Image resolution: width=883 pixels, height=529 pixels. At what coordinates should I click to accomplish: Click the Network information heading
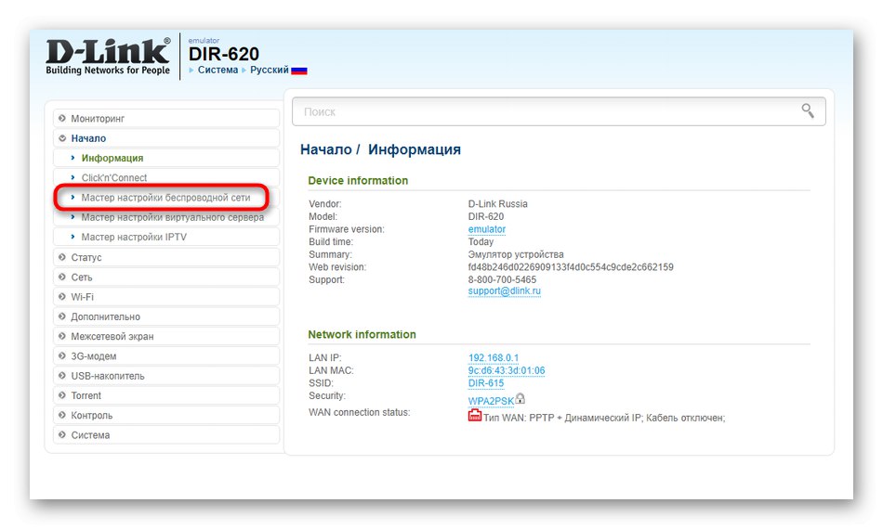click(362, 334)
